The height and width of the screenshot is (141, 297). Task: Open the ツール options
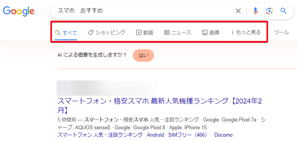(281, 32)
